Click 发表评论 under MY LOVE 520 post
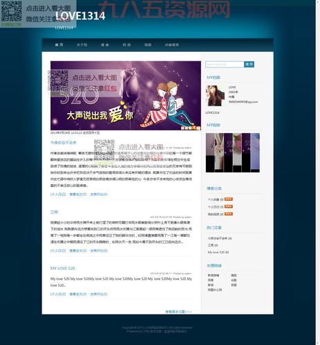 [x=99, y=294]
